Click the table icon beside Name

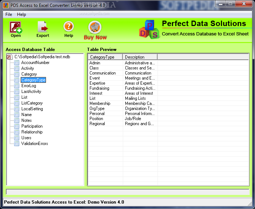(x=17, y=115)
